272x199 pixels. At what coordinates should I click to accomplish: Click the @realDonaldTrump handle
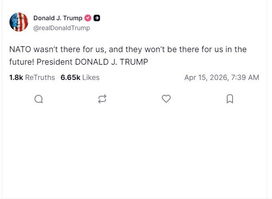point(61,28)
